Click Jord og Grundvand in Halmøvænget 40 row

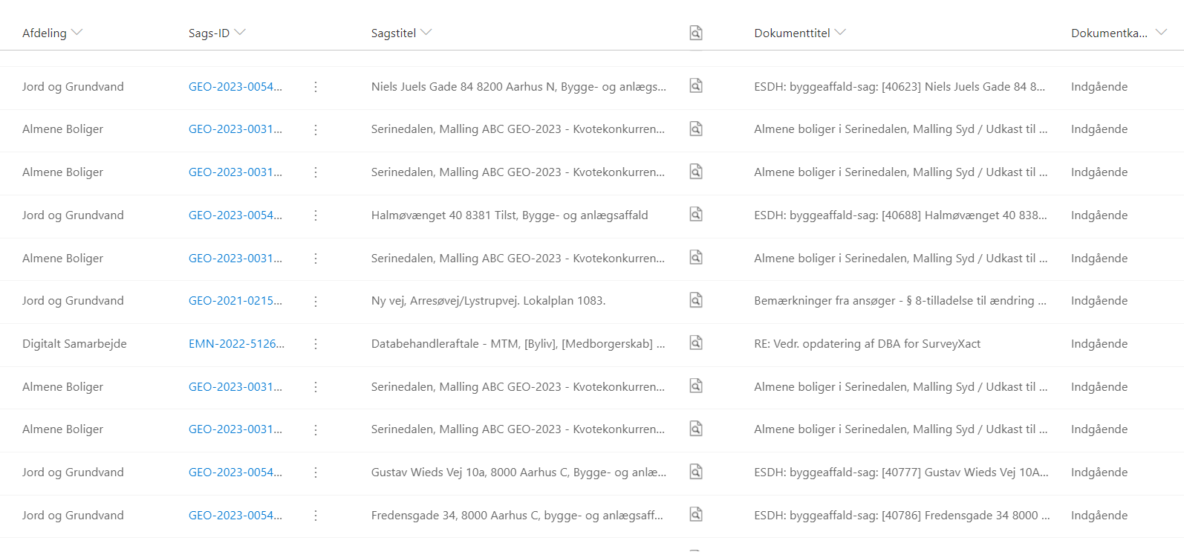pos(73,215)
